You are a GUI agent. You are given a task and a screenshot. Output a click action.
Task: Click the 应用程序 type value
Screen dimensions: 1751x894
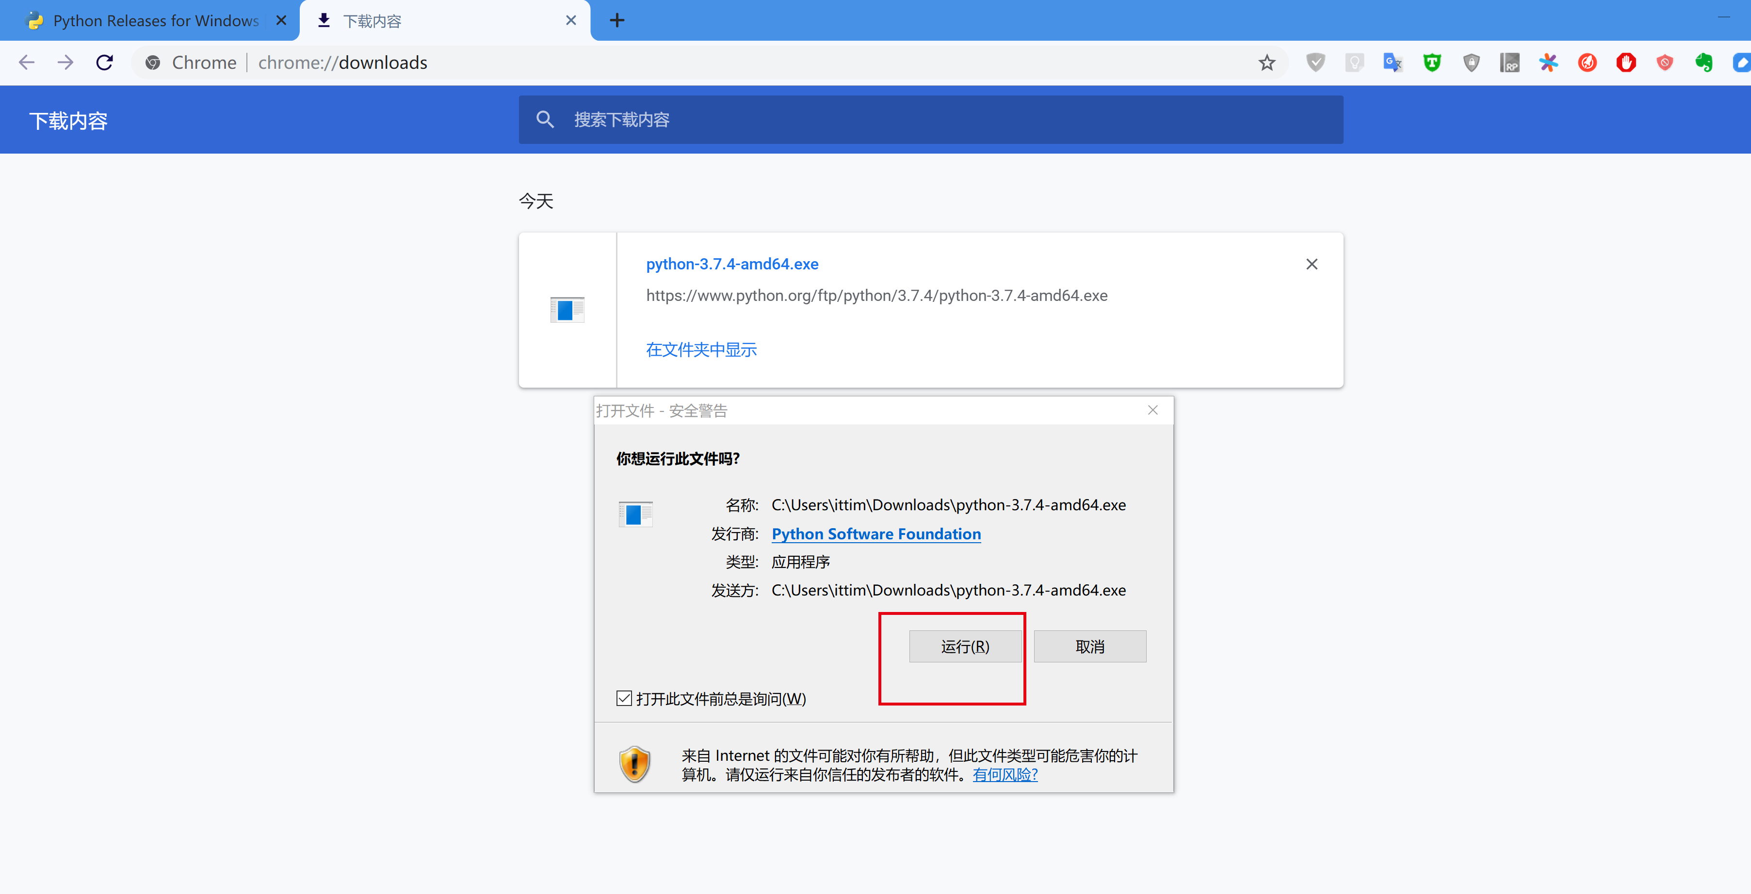click(x=801, y=562)
